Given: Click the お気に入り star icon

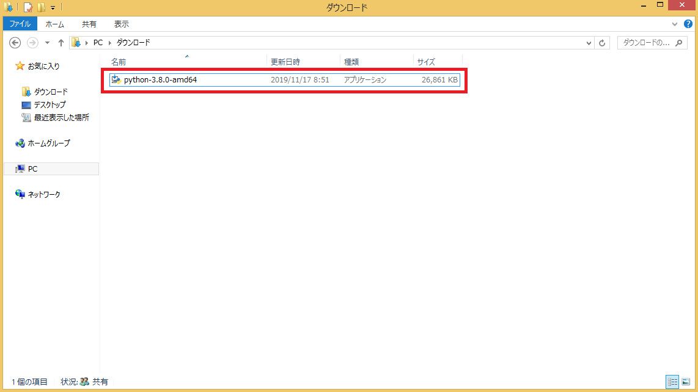Looking at the screenshot, I should click(x=20, y=66).
